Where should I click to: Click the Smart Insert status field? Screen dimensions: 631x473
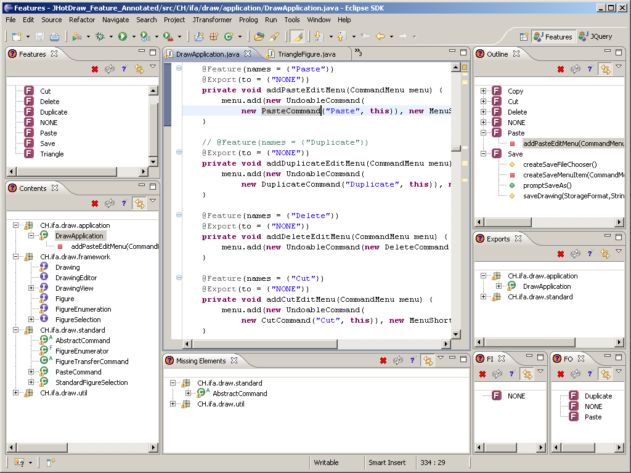(x=387, y=463)
